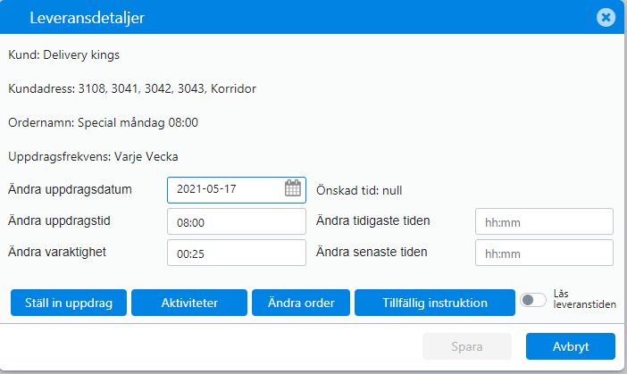Click the Uppdragsfrekvens: Varje Vecka text
The image size is (627, 374).
coord(93,156)
